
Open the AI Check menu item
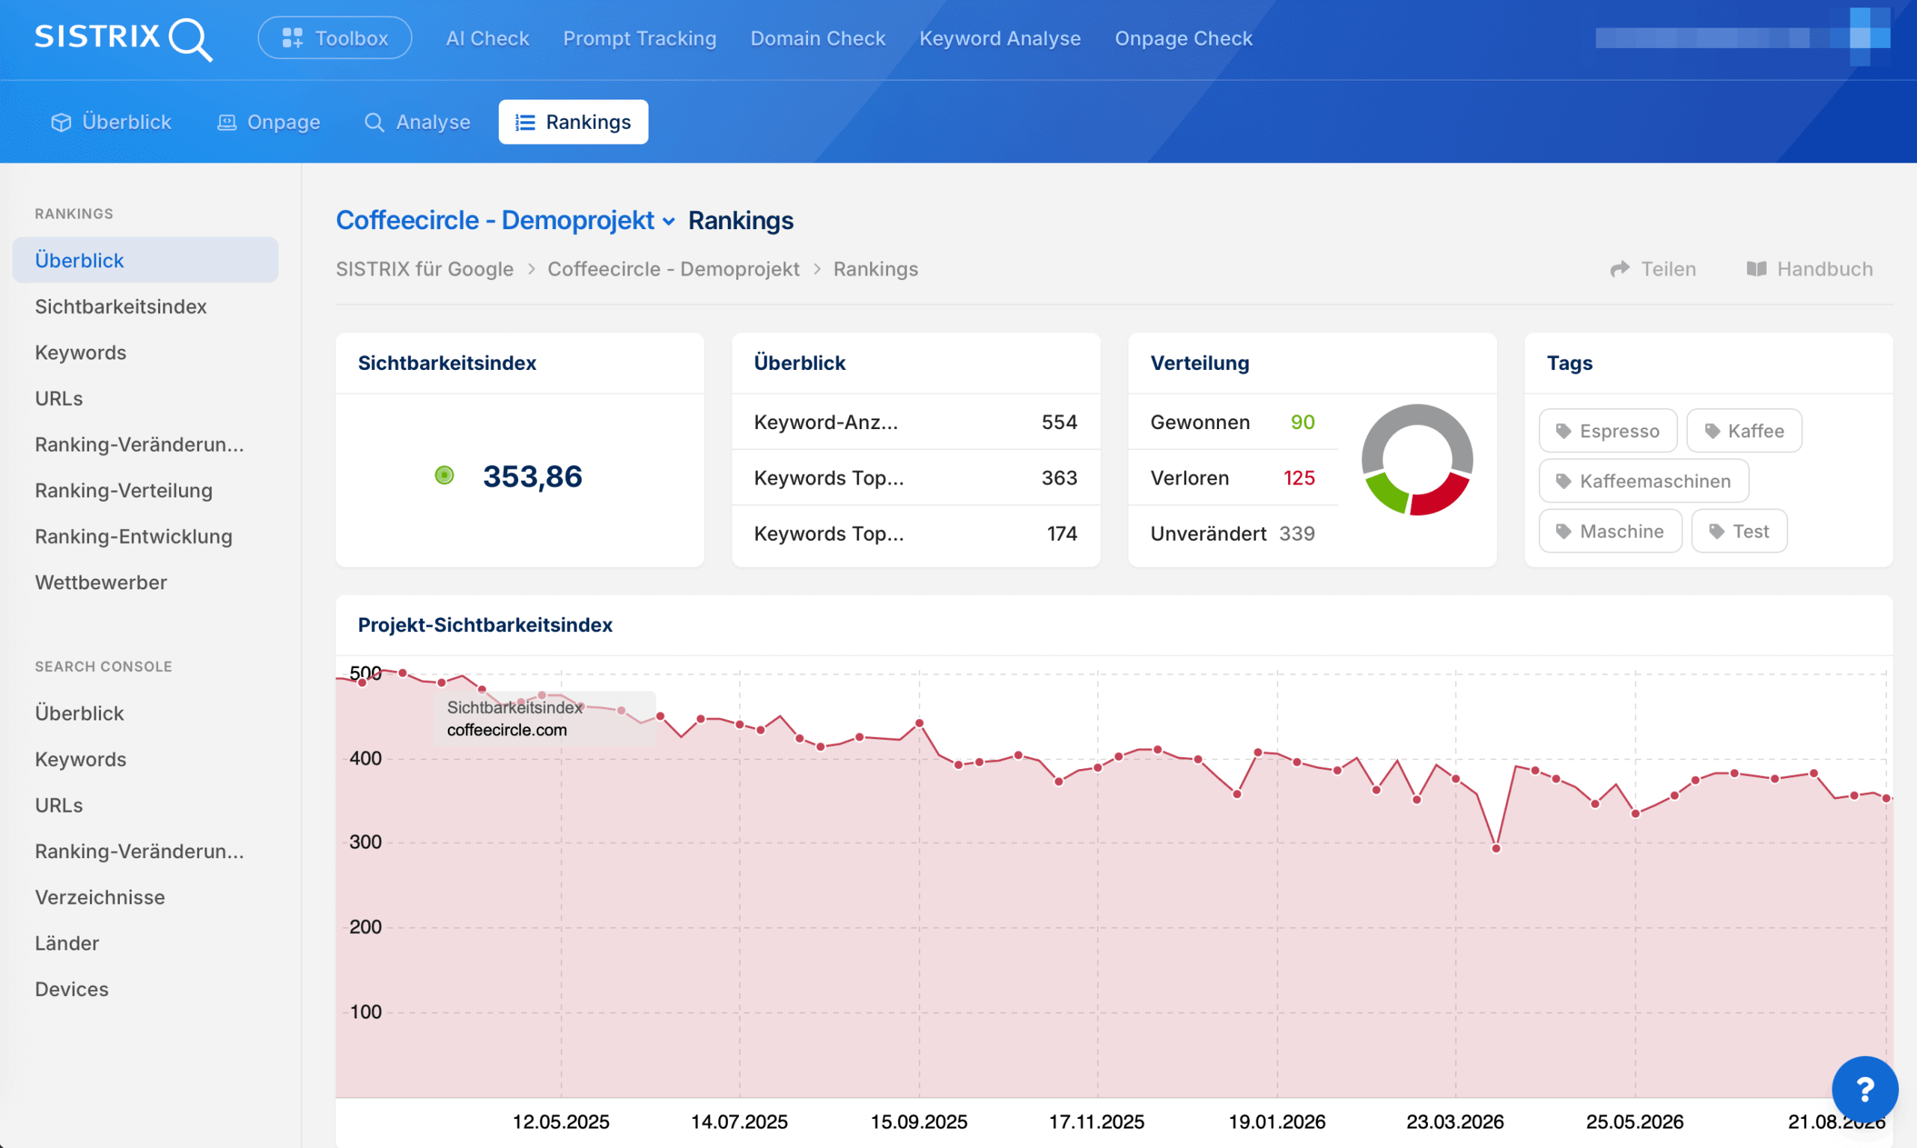487,38
